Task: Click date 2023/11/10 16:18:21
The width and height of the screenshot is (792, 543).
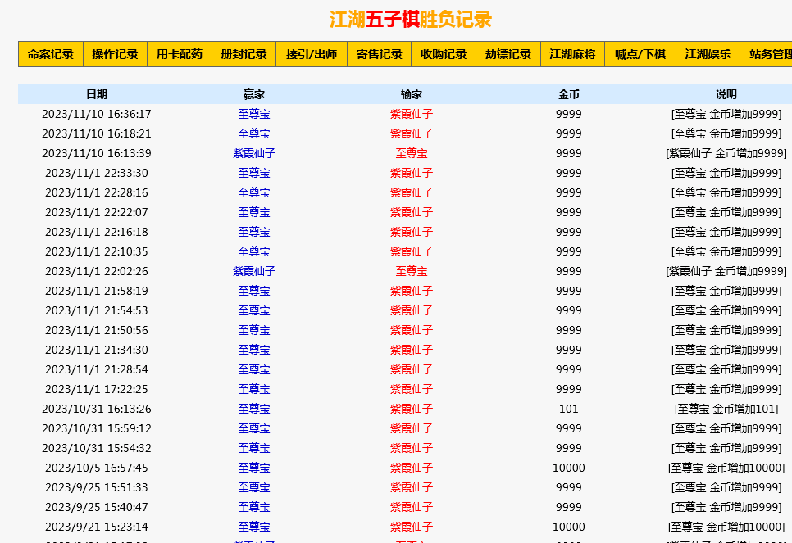Action: point(97,133)
